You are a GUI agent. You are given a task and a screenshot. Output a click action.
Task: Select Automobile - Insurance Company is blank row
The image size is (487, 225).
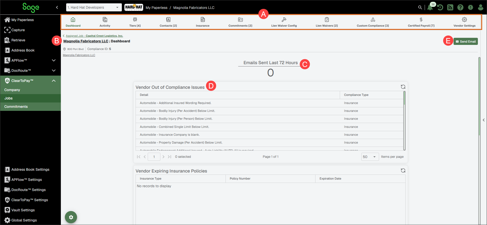click(x=269, y=135)
